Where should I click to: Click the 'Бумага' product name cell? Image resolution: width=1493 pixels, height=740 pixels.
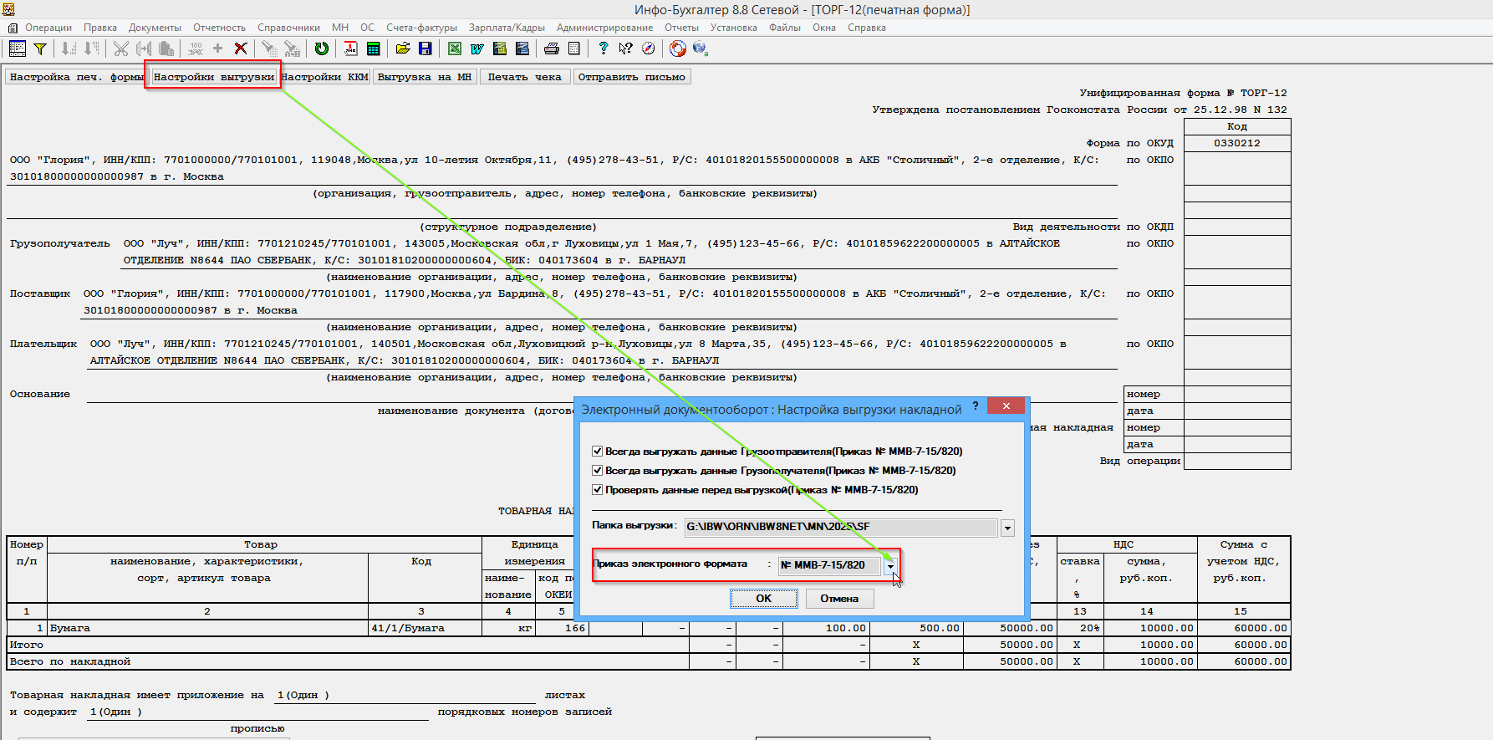point(207,628)
